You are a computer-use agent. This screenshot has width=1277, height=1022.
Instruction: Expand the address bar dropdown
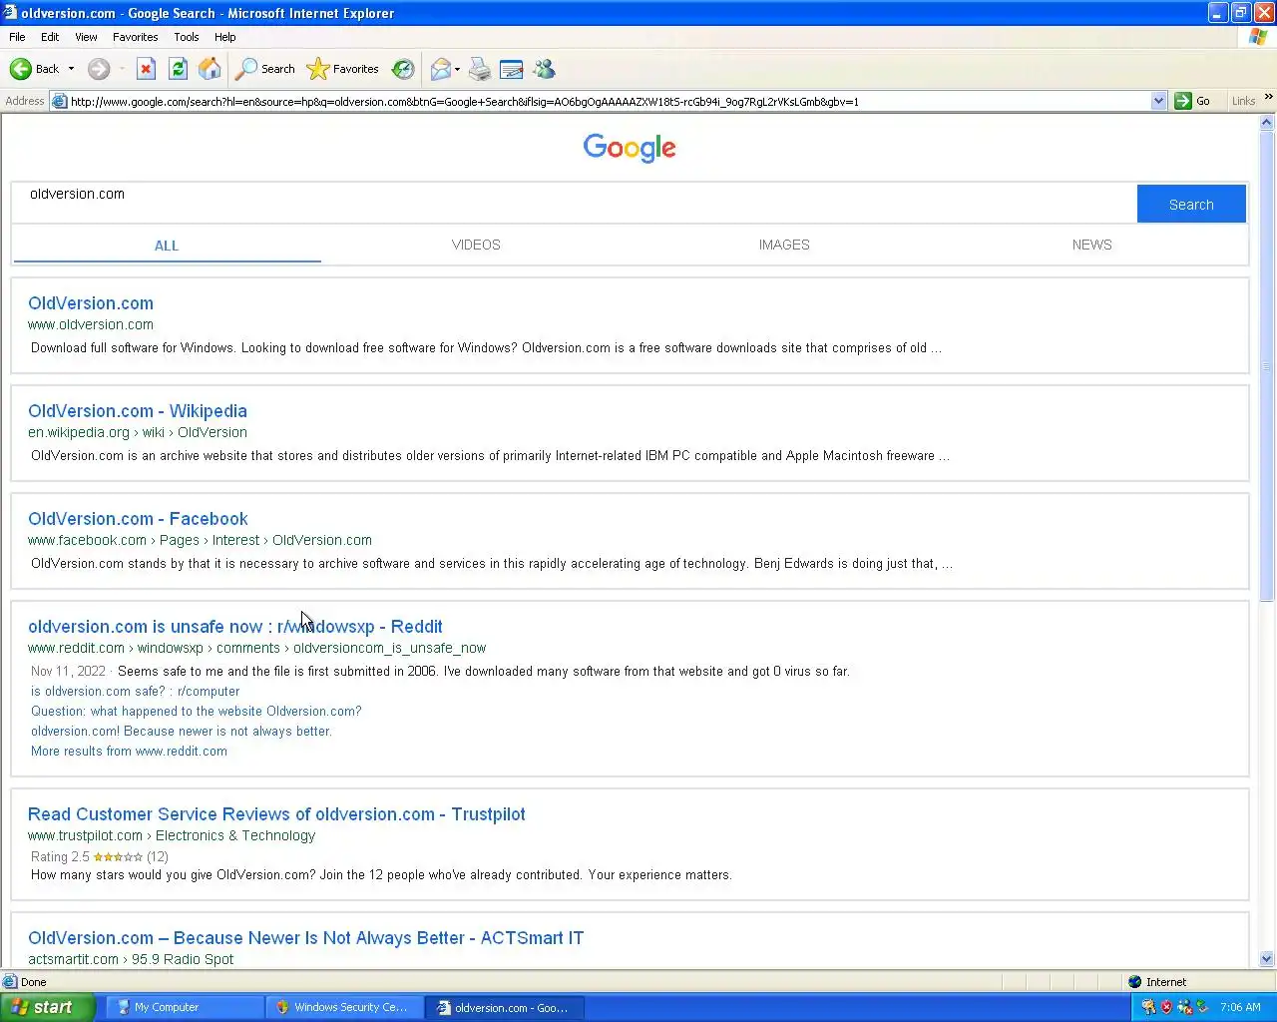[x=1158, y=101]
